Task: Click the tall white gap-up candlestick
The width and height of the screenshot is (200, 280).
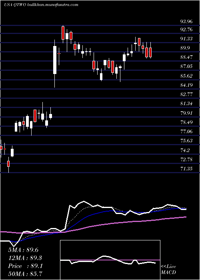Action: pos(55,60)
